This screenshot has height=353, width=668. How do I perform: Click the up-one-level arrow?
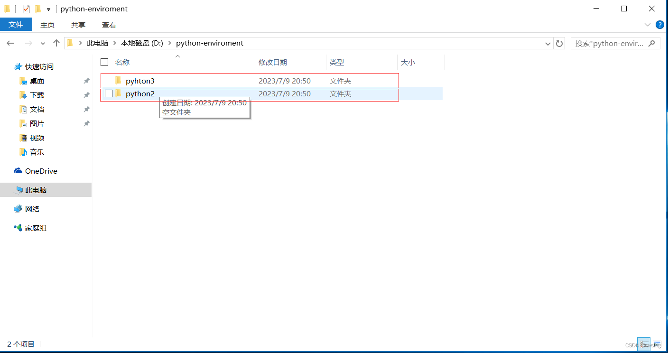(56, 43)
